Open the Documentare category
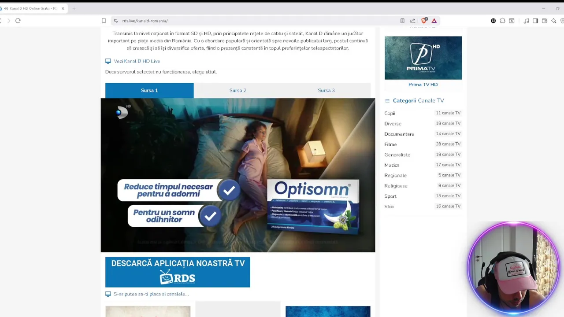 [x=399, y=134]
